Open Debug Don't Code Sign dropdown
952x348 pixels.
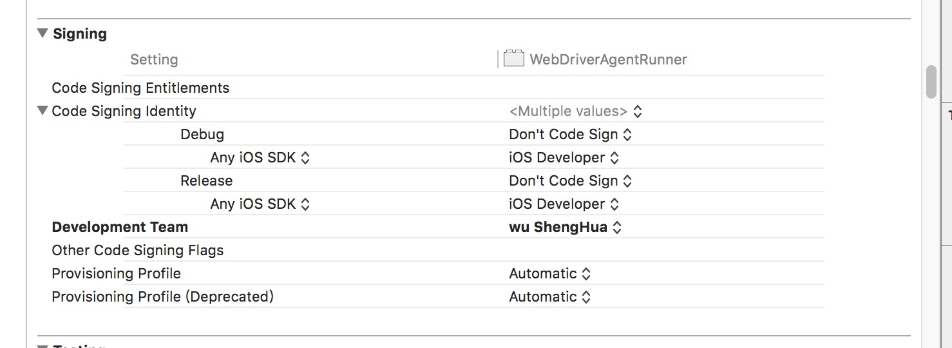point(570,135)
